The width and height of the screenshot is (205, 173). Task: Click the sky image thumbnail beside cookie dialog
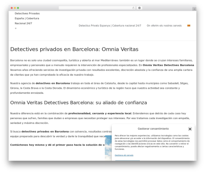click(108, 148)
